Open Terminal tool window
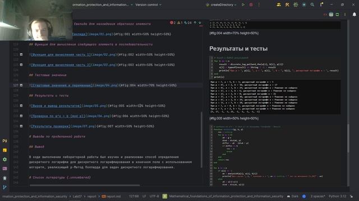The image size is (359, 201). tap(4, 169)
